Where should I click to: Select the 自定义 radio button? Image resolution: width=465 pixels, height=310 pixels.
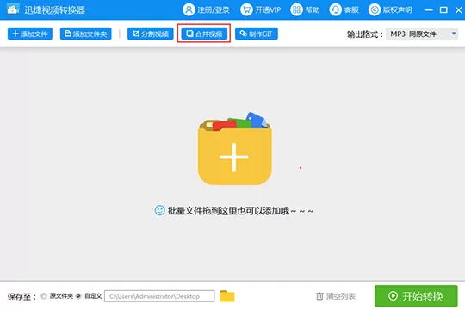tap(78, 296)
